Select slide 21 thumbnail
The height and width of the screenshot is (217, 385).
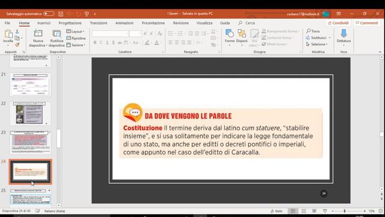31,84
